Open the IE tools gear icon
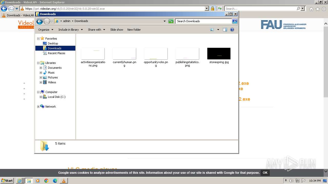 click(x=324, y=9)
